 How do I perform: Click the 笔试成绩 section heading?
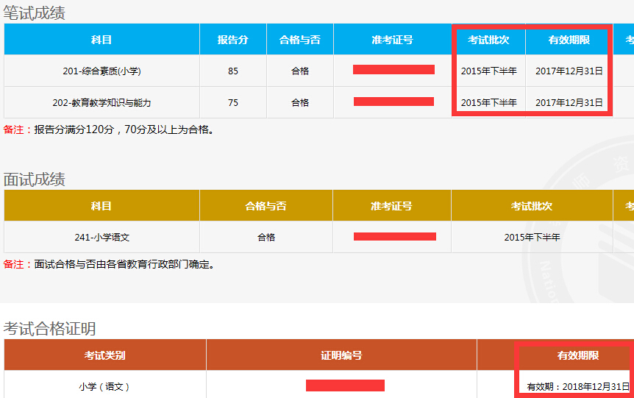(35, 12)
